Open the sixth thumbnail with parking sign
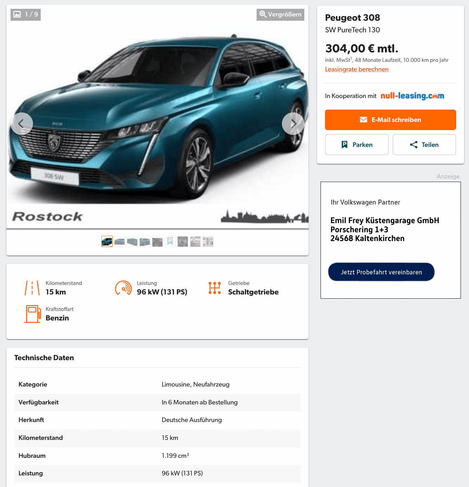Image resolution: width=469 pixels, height=487 pixels. click(170, 241)
